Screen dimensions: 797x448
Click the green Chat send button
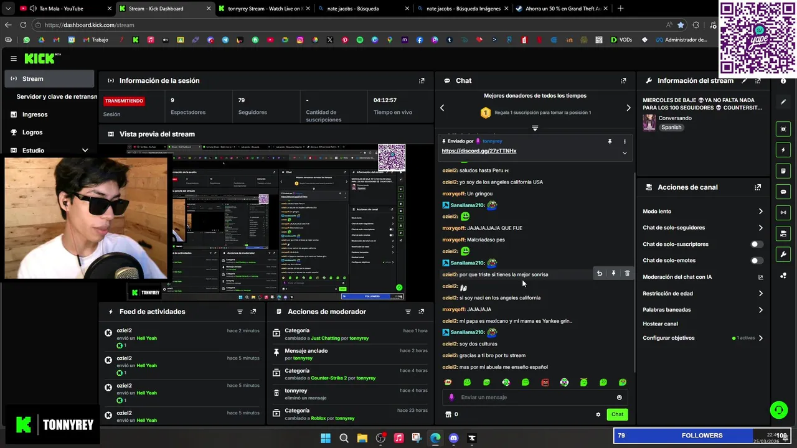pyautogui.click(x=617, y=414)
